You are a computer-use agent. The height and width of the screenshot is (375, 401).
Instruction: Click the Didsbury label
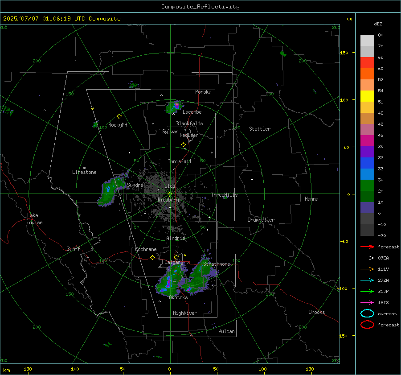168,200
